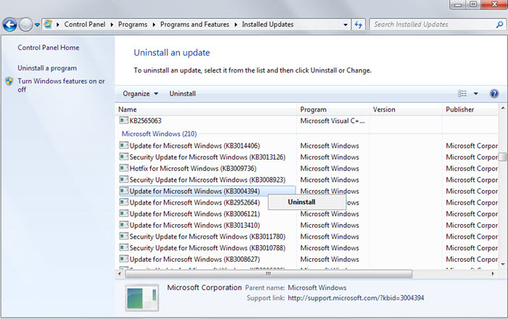This screenshot has height=319, width=508.
Task: Click the icon of Hotfix KB3009736
Action: pyautogui.click(x=124, y=168)
